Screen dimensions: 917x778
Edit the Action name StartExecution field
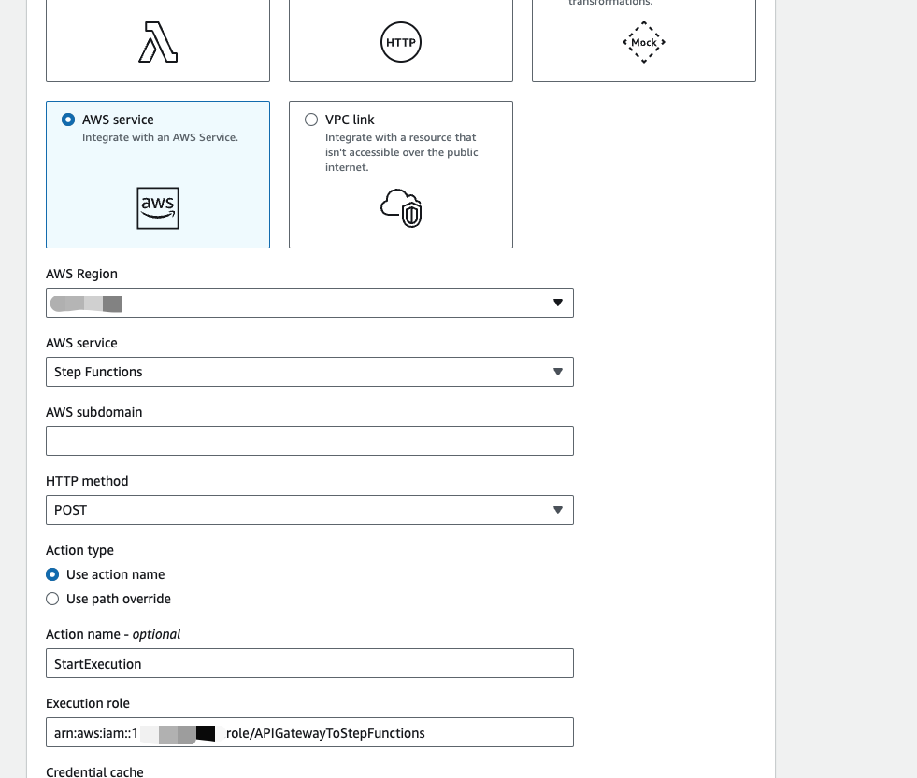point(310,663)
